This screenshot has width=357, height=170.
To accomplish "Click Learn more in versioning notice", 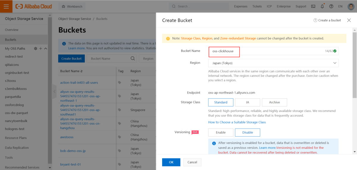I will tap(267, 148).
